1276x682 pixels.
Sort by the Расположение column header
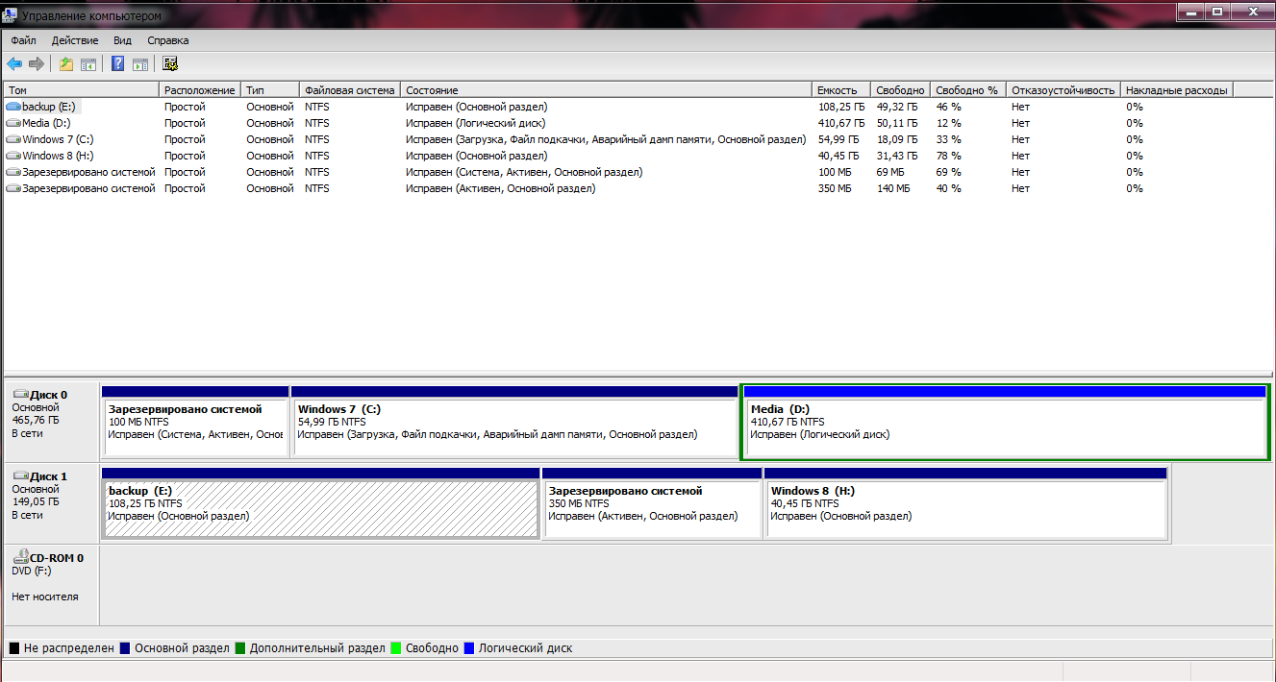click(x=200, y=90)
